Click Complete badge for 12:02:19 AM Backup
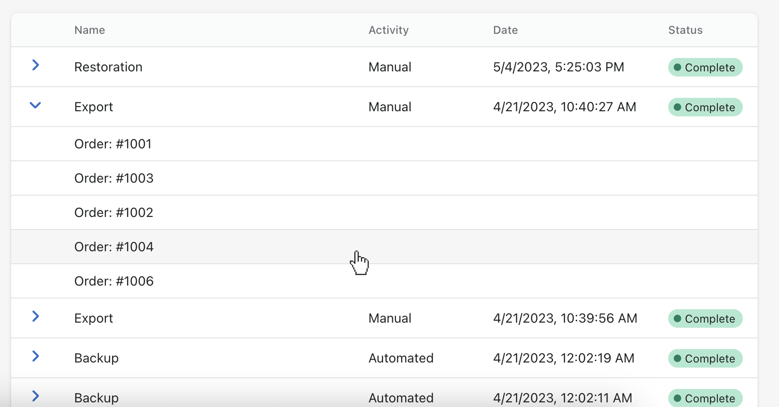Image resolution: width=779 pixels, height=407 pixels. (x=705, y=359)
